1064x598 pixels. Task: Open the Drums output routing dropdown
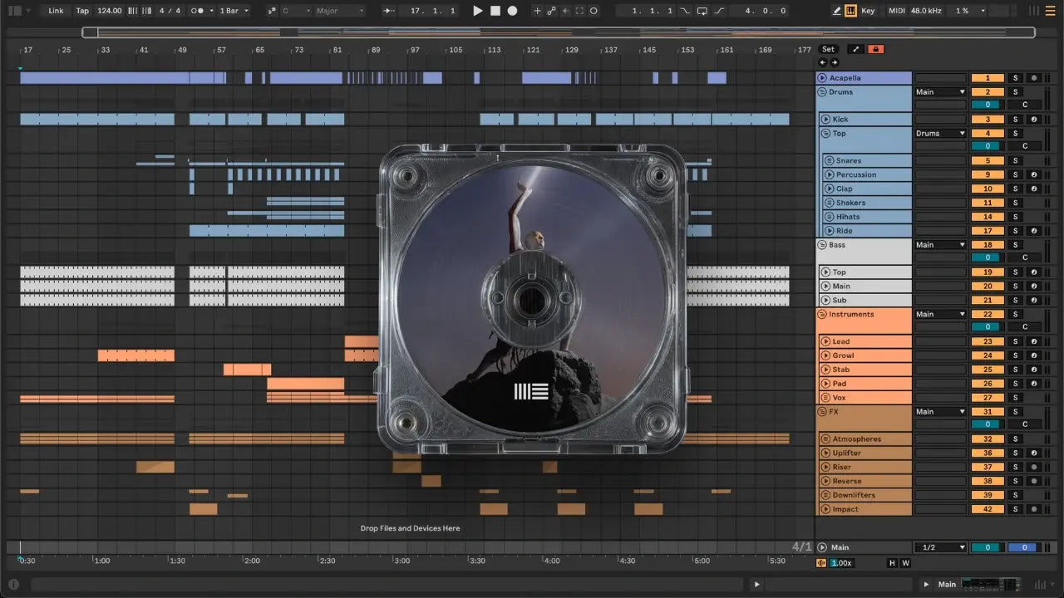pos(940,92)
